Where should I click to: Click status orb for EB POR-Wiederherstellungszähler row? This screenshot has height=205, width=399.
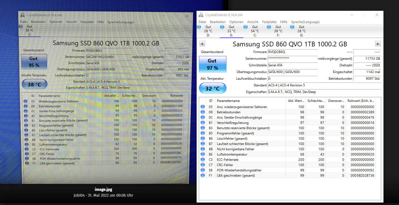click(x=203, y=170)
